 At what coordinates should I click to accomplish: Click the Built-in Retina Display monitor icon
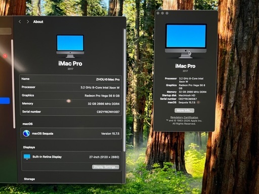27,157
